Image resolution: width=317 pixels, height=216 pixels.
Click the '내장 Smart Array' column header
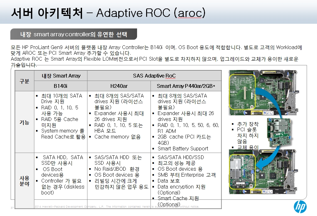pos(61,76)
